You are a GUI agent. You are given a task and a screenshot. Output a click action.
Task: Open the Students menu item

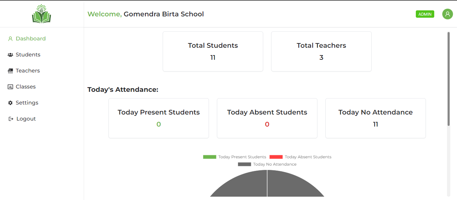(x=28, y=55)
